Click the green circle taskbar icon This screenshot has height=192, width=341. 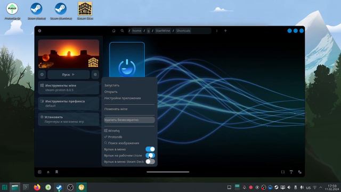(48, 187)
